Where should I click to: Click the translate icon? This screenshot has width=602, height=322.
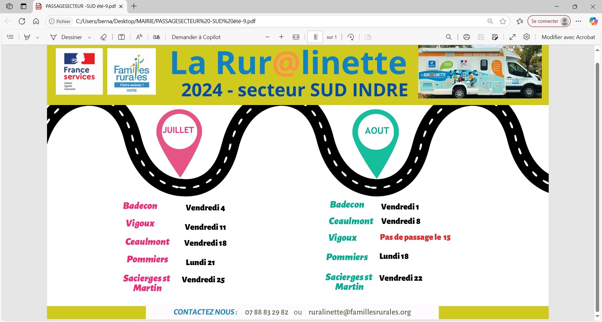click(156, 37)
